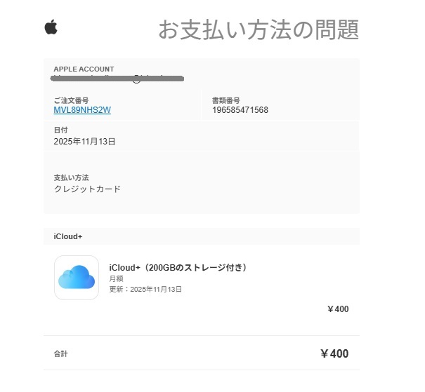The width and height of the screenshot is (425, 392).
Task: Click the iCloud cloud icon
Action: tap(76, 277)
